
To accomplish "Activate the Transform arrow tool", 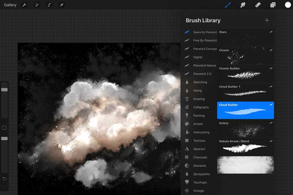I will click(62, 5).
